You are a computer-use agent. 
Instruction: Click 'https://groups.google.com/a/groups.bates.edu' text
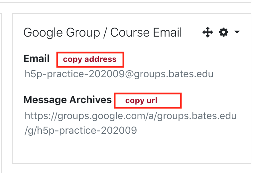130,116
